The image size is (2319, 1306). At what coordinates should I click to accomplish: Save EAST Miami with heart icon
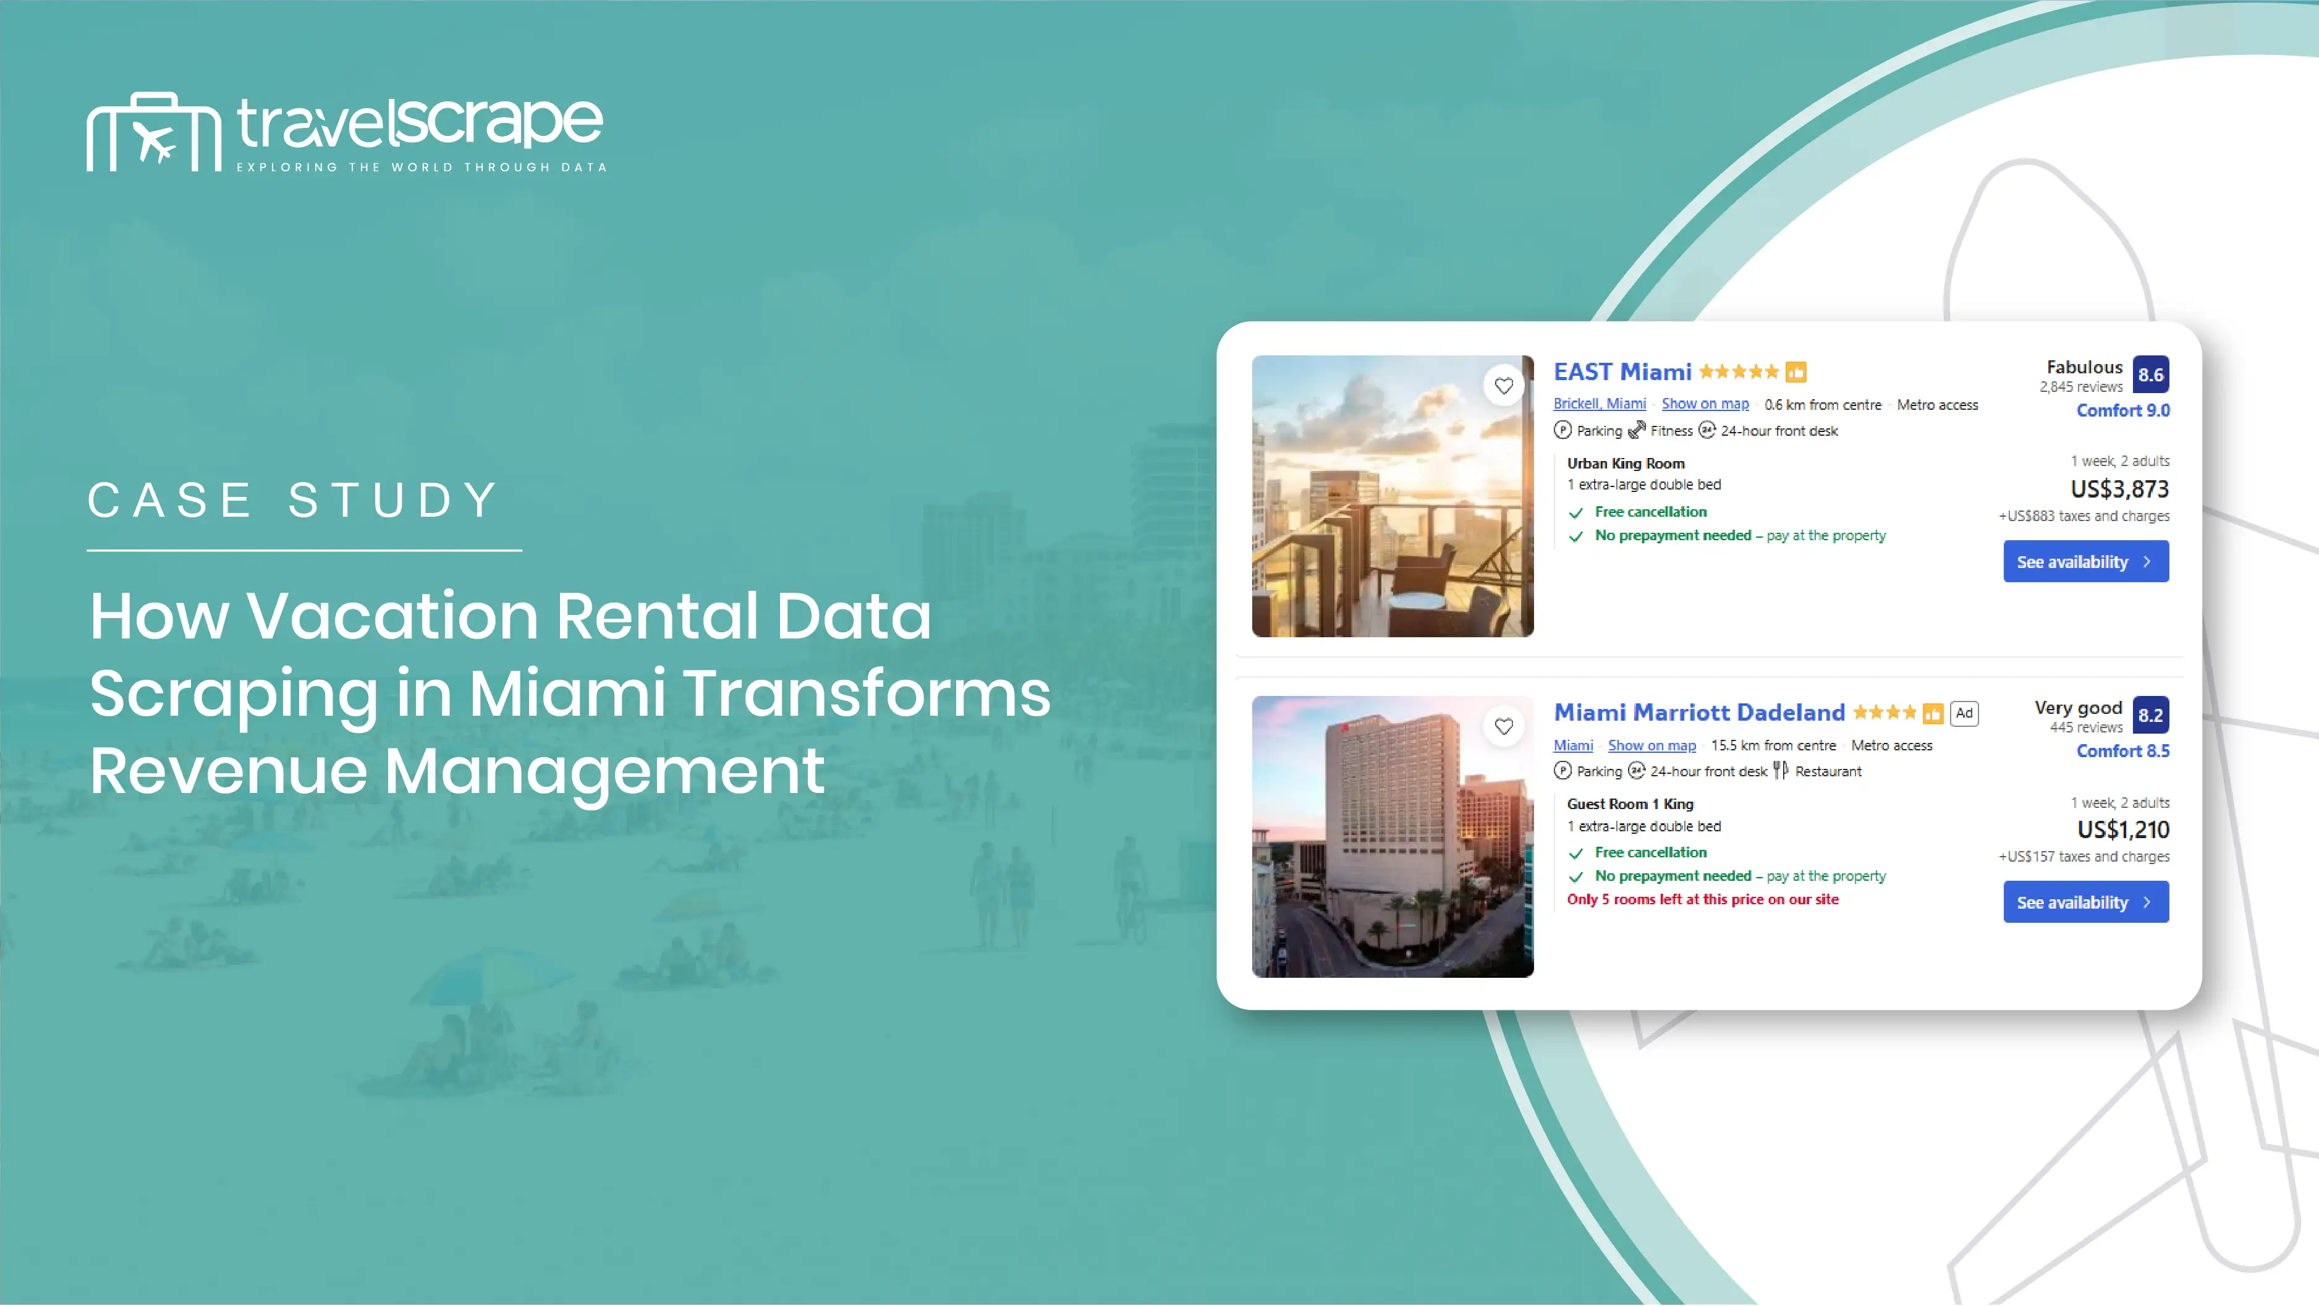(1503, 386)
